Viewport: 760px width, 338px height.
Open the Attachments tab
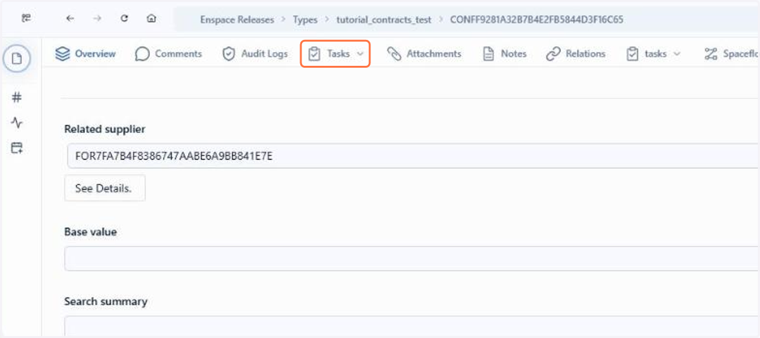pos(424,54)
